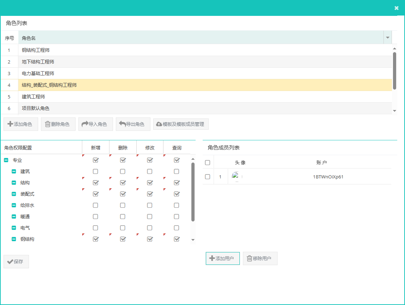The image size is (405, 305).
Task: Click the 添加用户 button
Action: [222, 258]
